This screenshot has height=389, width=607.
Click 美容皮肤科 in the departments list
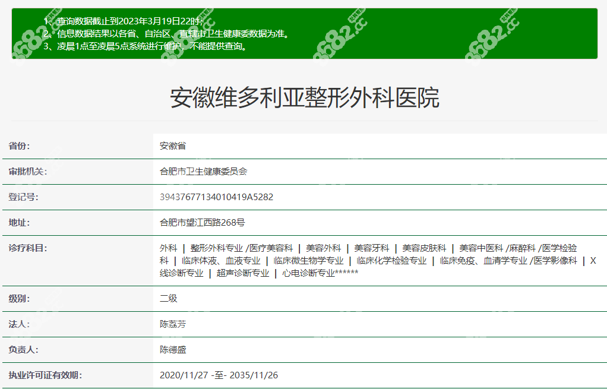(424, 248)
